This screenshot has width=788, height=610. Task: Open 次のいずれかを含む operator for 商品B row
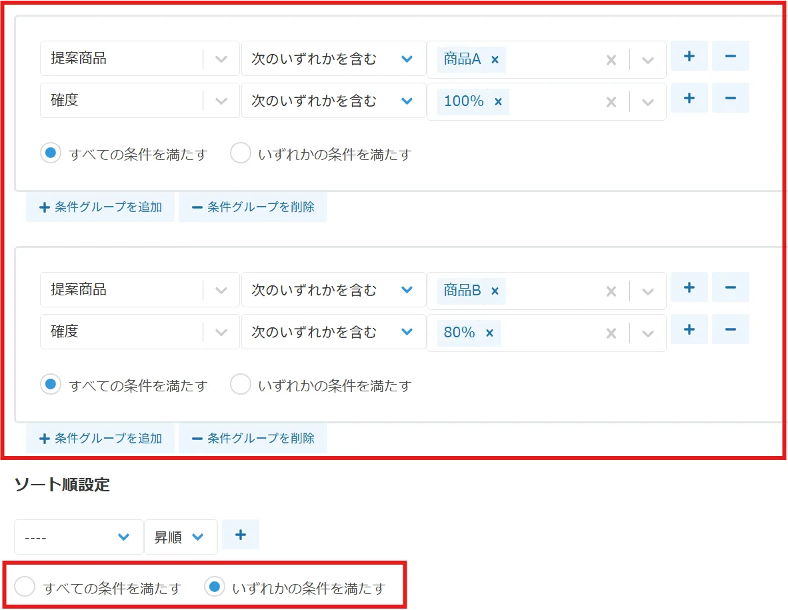pos(334,289)
